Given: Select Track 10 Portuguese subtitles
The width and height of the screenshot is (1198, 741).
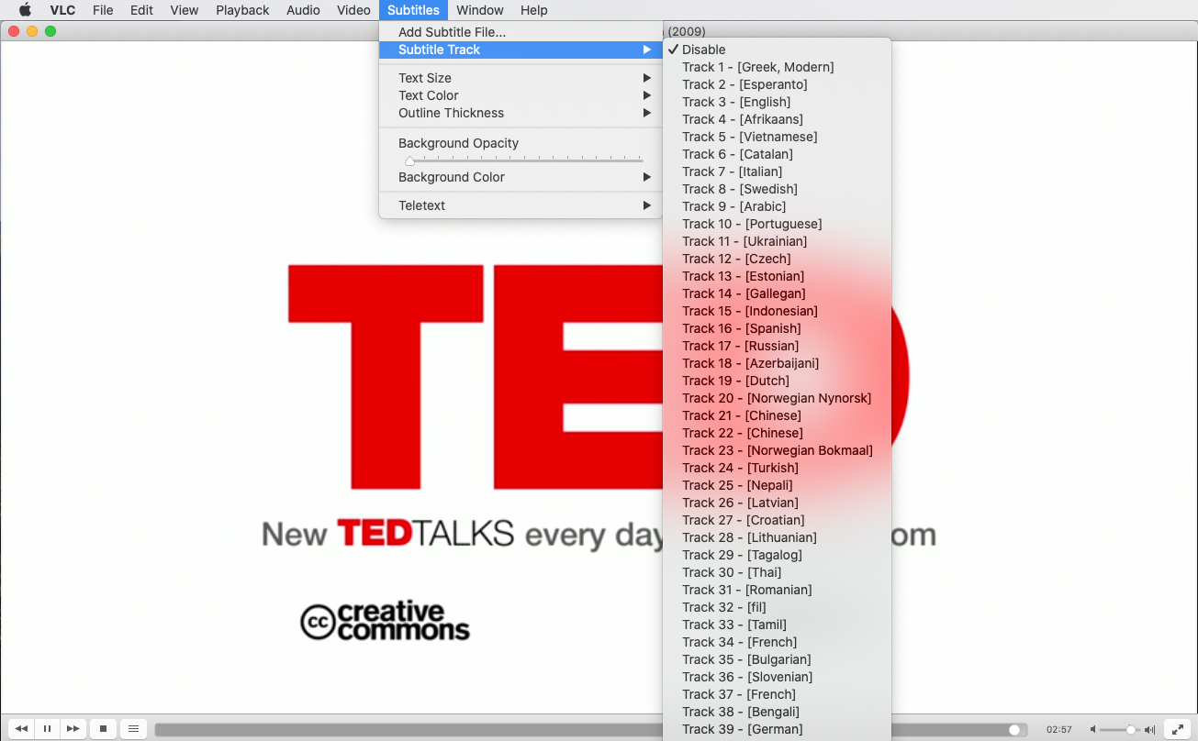Looking at the screenshot, I should click(777, 224).
